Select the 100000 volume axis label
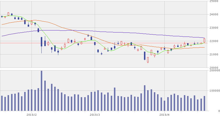 (x=214, y=91)
